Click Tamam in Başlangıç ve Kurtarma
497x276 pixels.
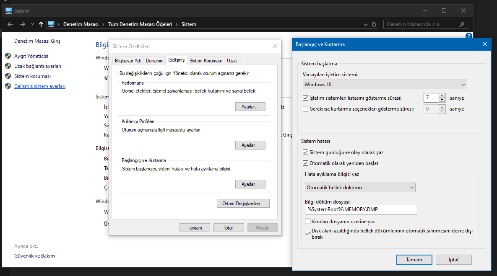click(414, 260)
